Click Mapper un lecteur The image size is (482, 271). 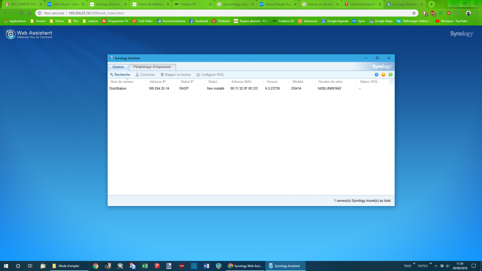pos(175,75)
